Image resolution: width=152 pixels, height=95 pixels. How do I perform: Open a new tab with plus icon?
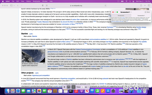click(145, 5)
